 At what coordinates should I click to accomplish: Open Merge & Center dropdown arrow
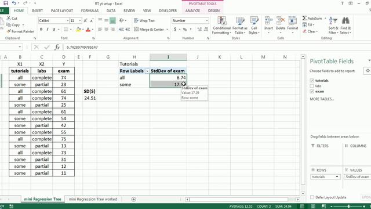click(168, 30)
